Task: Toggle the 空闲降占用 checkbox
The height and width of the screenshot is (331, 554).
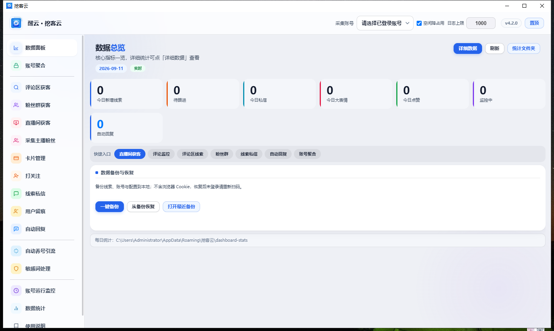Action: coord(419,23)
